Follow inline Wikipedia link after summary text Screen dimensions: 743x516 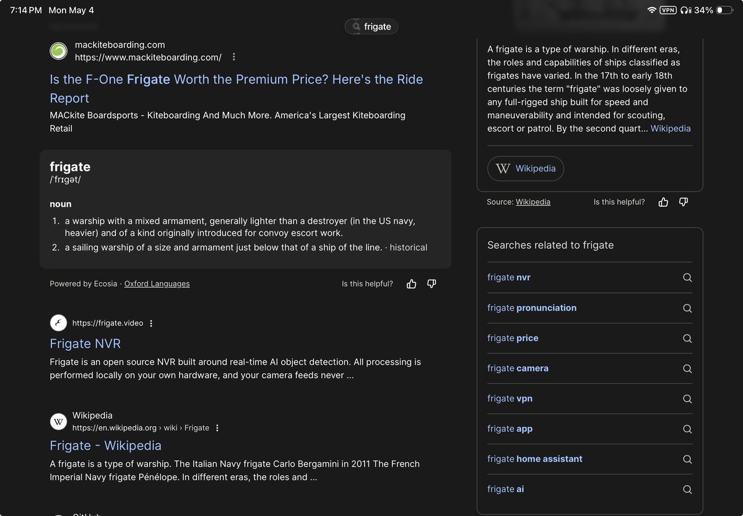[671, 129]
